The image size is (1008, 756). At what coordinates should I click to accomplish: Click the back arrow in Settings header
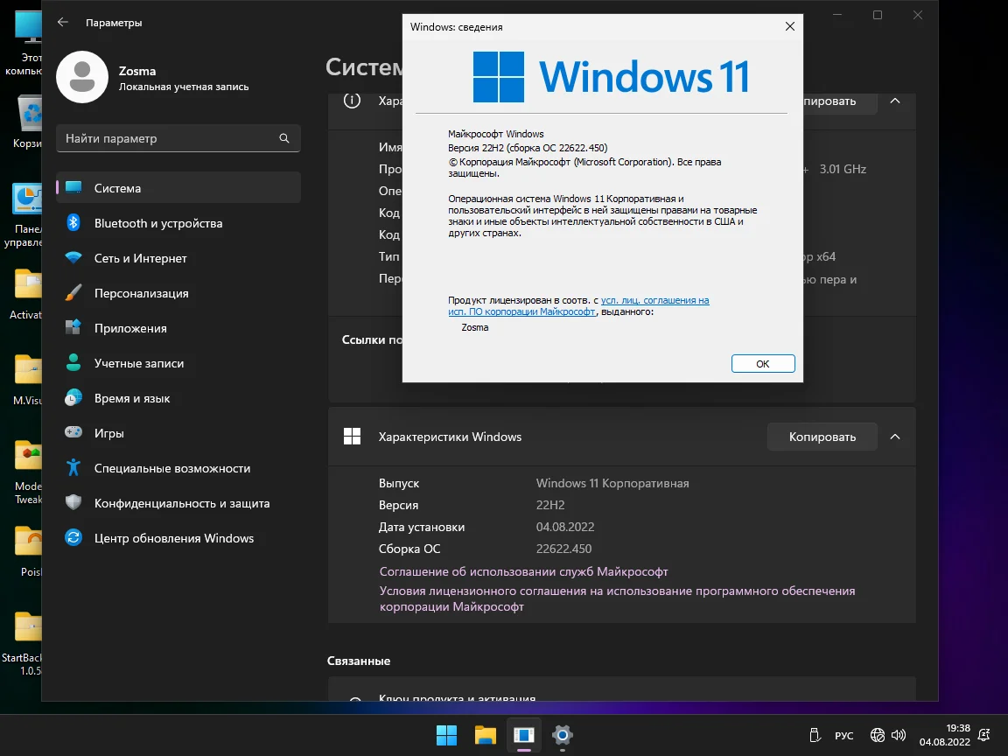tap(63, 23)
